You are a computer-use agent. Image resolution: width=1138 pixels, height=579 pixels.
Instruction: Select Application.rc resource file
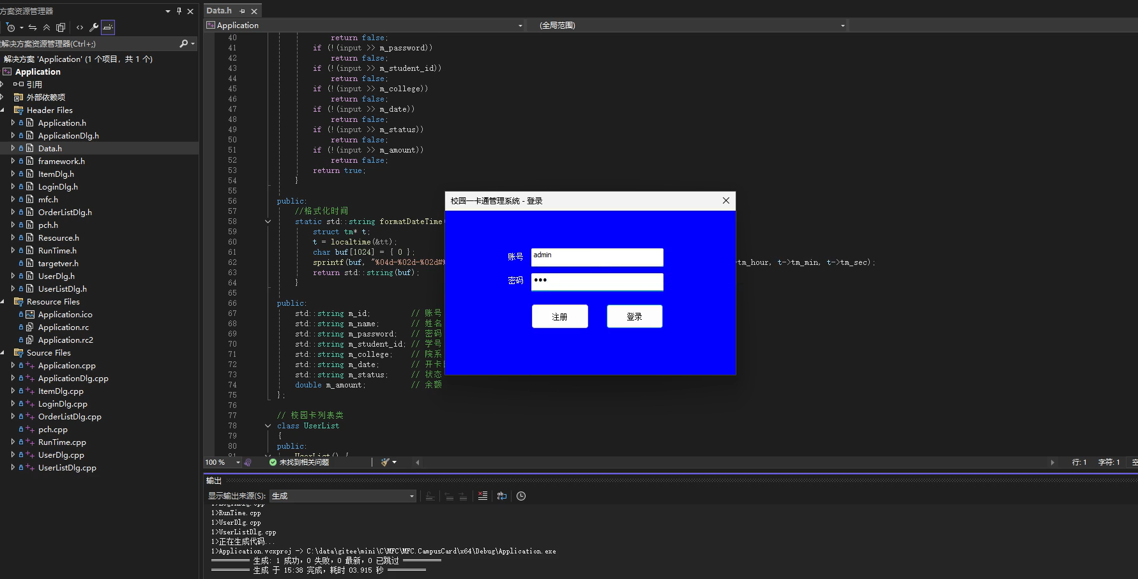click(63, 327)
